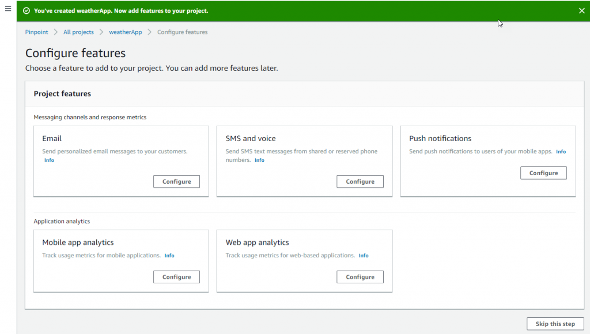Select the Push notifications card
Screen dimensions: 590x334
[487, 161]
